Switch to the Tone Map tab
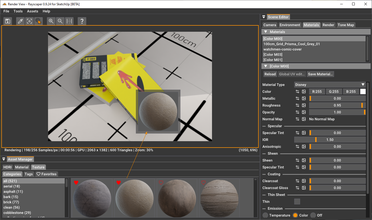Screen dimensions: 372x220 (346, 25)
